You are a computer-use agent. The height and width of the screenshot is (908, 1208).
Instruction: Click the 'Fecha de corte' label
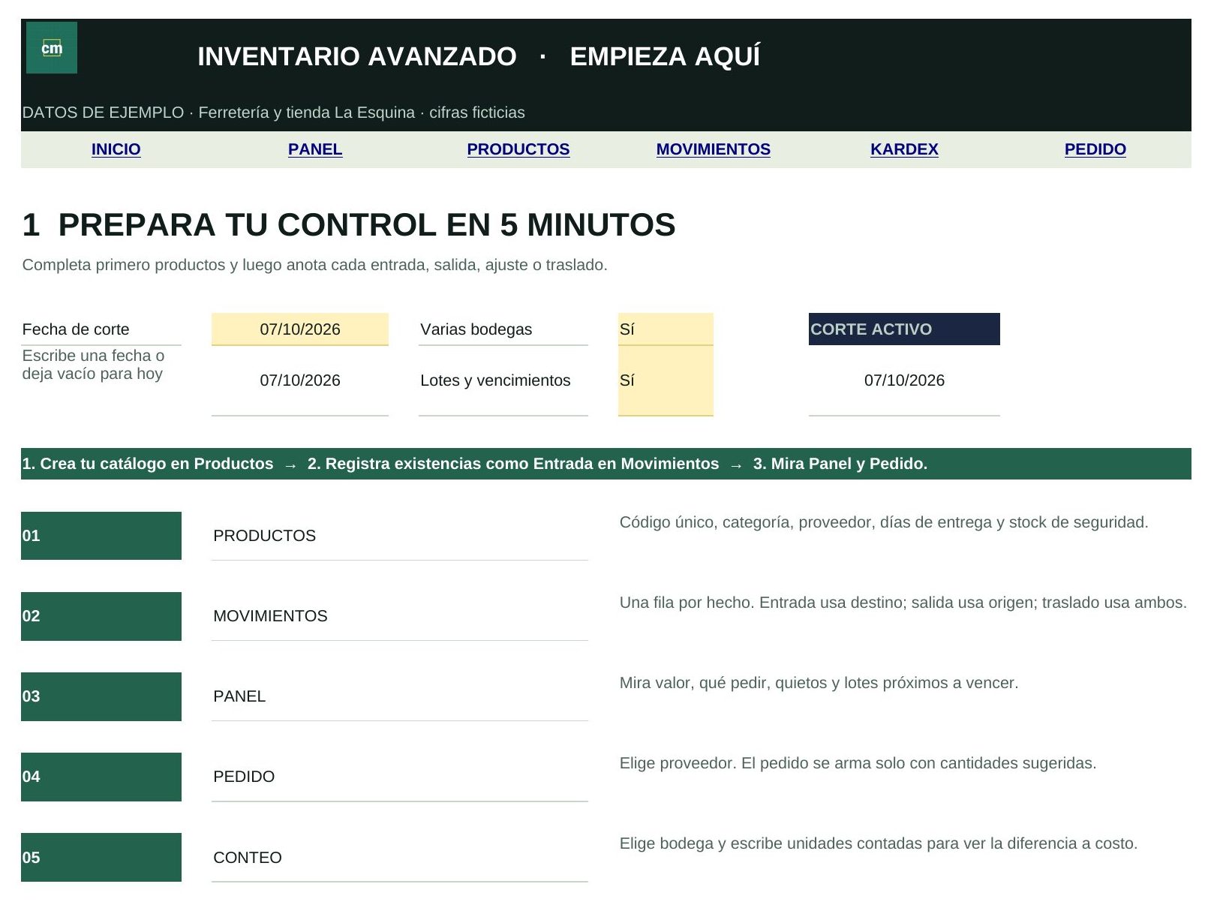76,329
